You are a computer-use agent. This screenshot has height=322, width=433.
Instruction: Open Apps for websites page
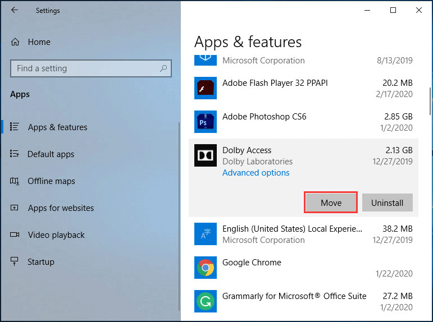coord(61,208)
